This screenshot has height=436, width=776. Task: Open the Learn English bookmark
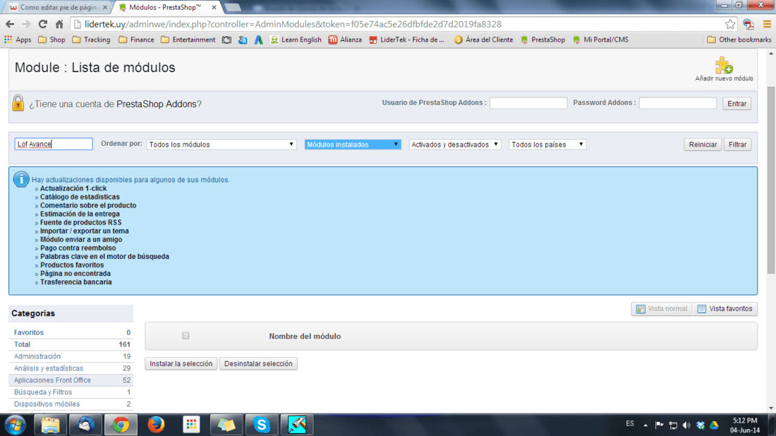click(x=296, y=40)
